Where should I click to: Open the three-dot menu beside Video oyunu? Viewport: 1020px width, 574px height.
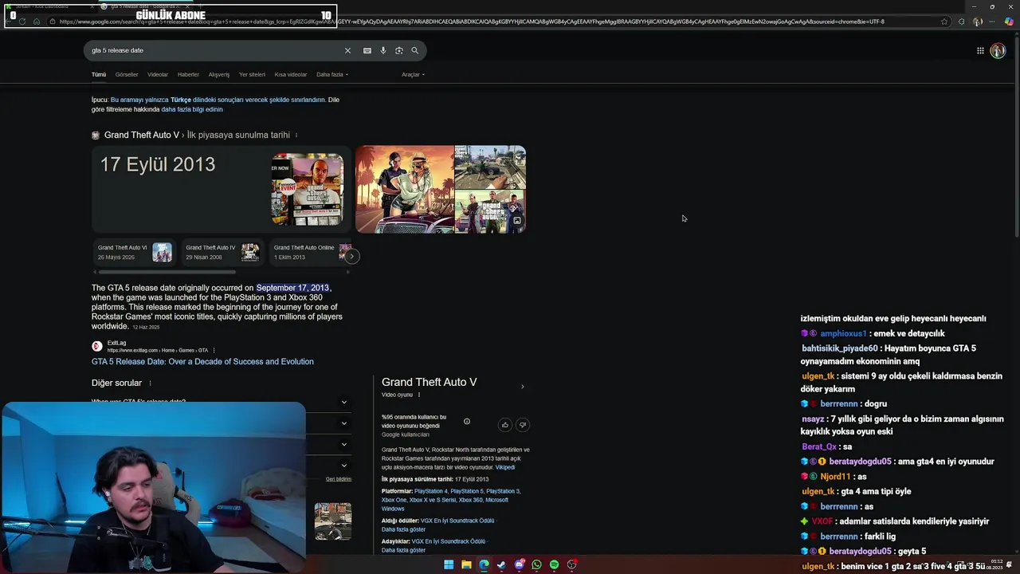click(x=419, y=395)
